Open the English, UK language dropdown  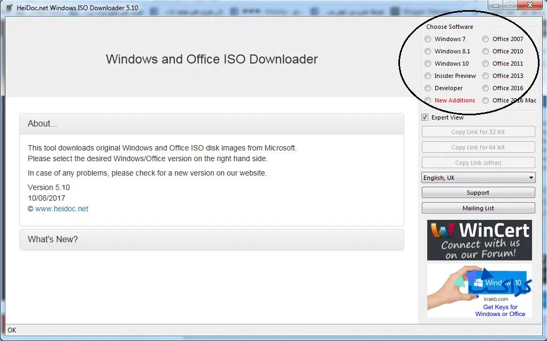coord(478,178)
